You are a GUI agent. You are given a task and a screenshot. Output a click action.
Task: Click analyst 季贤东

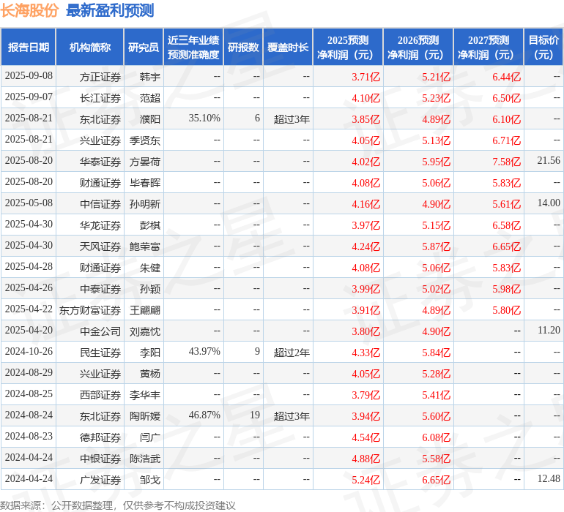145,140
